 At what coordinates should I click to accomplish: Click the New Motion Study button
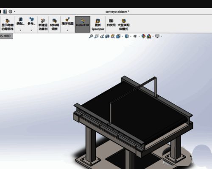[43, 25]
